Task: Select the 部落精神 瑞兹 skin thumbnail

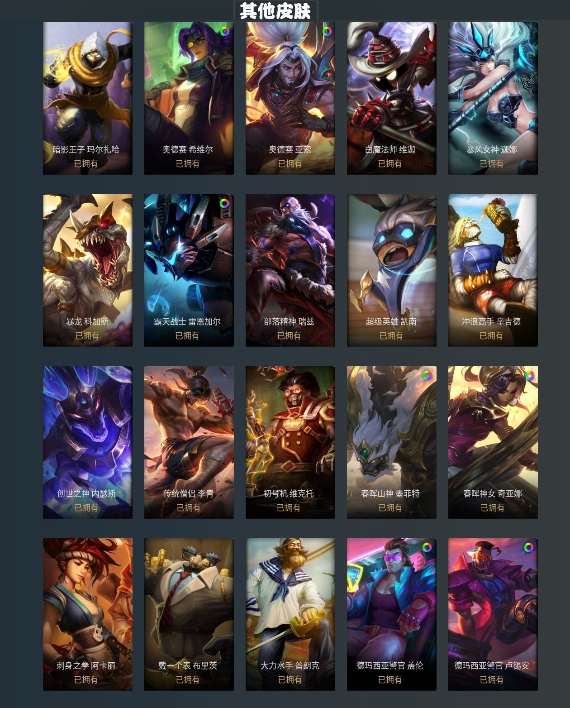Action: (290, 270)
